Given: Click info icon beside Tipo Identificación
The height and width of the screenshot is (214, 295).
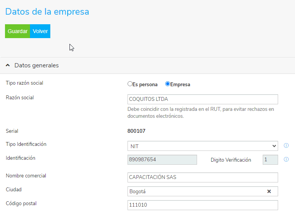Looking at the screenshot, I should pos(286,146).
